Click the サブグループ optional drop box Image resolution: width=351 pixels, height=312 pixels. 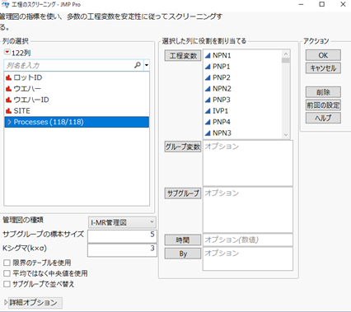(248, 210)
